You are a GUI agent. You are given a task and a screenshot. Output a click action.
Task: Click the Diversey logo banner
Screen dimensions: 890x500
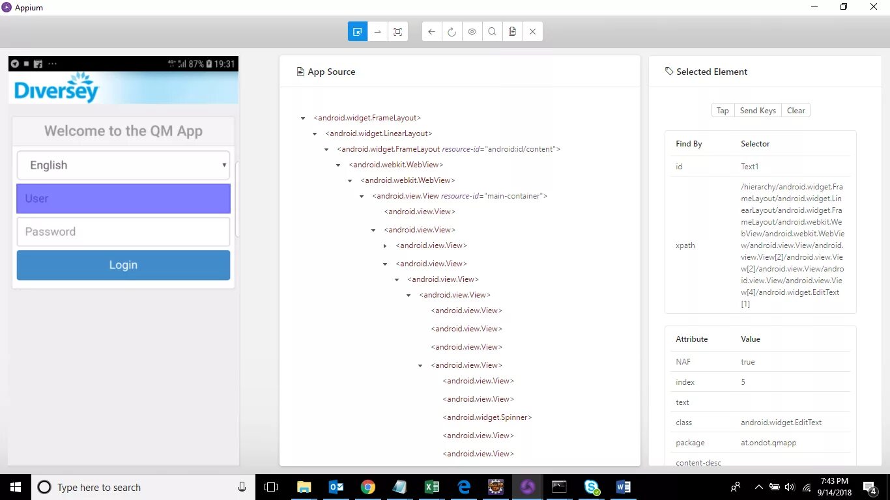tap(123, 88)
